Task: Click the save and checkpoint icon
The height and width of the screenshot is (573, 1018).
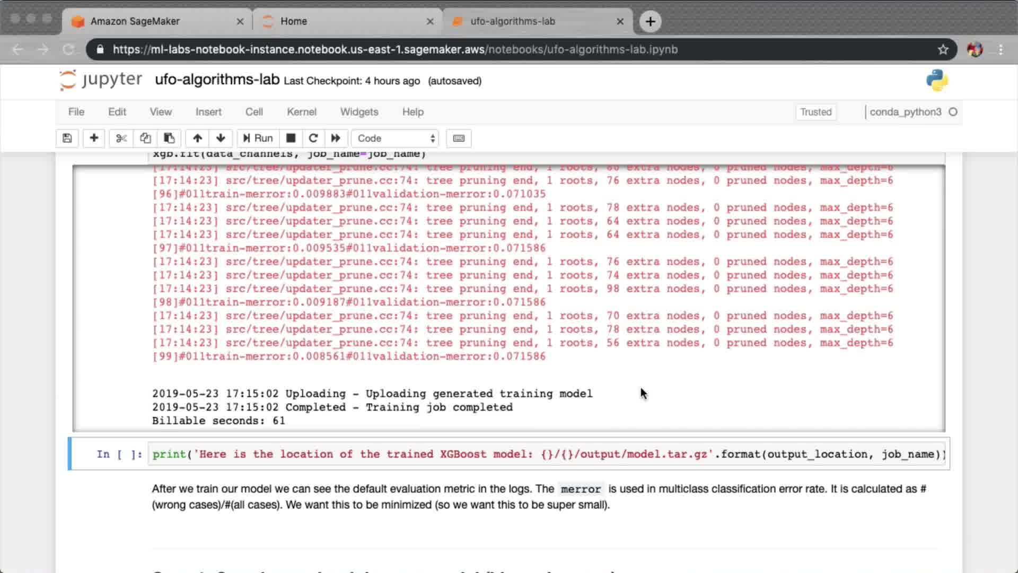Action: [x=67, y=138]
